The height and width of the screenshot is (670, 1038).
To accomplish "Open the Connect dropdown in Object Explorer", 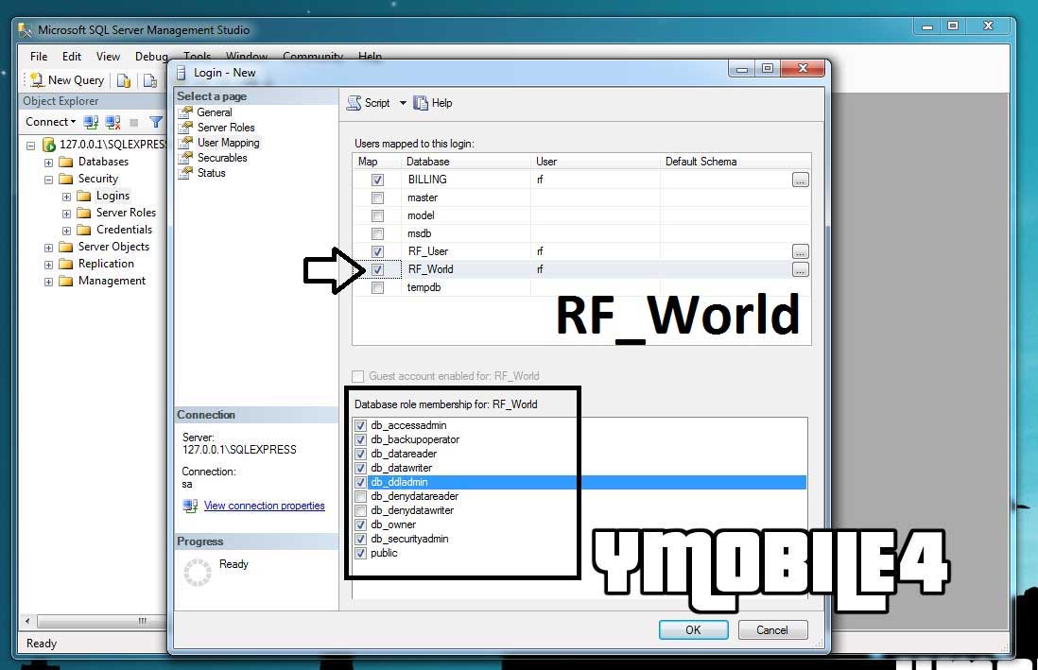I will tap(50, 122).
